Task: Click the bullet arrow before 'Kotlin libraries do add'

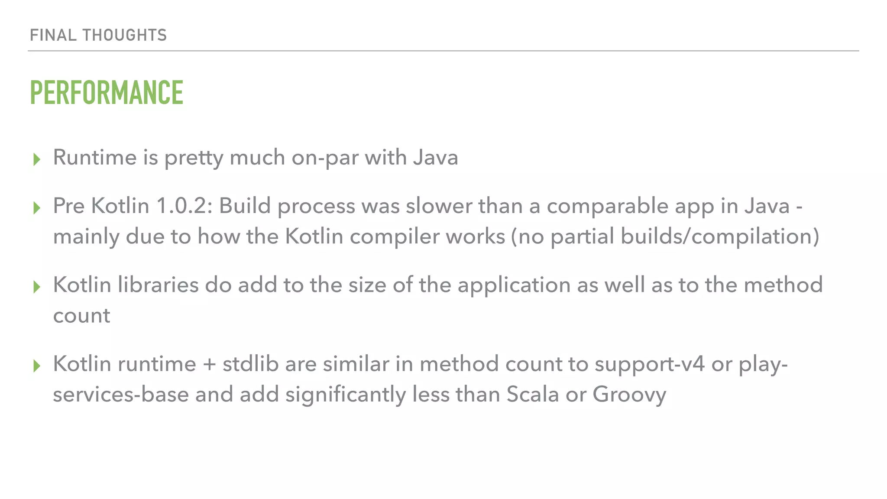Action: (x=36, y=287)
